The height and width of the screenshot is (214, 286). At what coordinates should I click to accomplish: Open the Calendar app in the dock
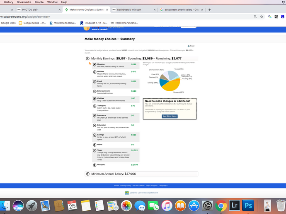click(72, 206)
